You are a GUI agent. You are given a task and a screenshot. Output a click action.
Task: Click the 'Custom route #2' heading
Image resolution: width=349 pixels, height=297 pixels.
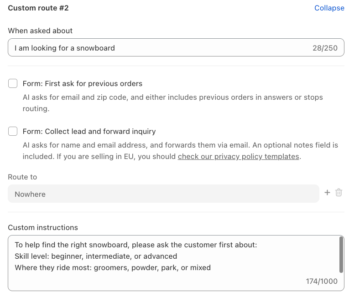click(x=38, y=8)
